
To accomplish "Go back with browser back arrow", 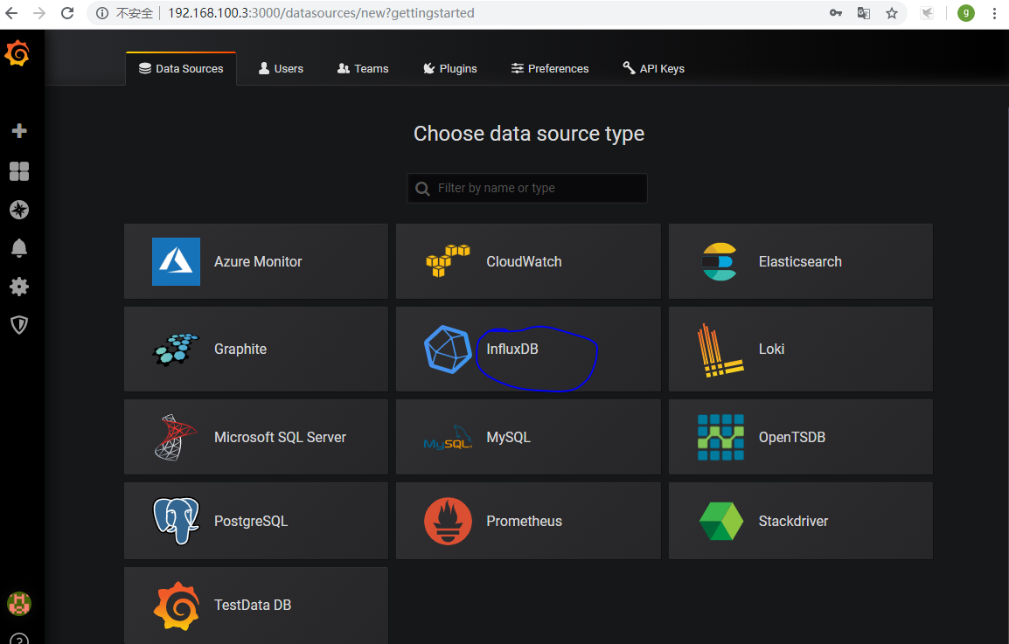I will tap(12, 13).
